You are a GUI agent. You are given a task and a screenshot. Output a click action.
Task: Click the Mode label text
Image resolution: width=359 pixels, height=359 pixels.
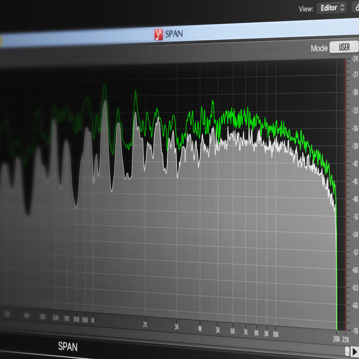pyautogui.click(x=319, y=48)
